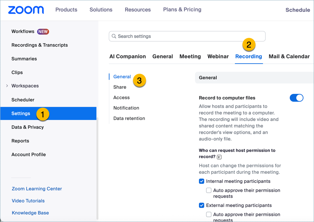The height and width of the screenshot is (222, 314).
Task: Expand the Workspaces chevron in the sidebar
Action: [x=7, y=86]
